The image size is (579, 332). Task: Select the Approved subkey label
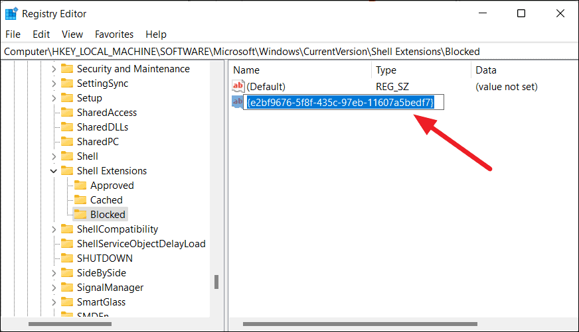[112, 186]
